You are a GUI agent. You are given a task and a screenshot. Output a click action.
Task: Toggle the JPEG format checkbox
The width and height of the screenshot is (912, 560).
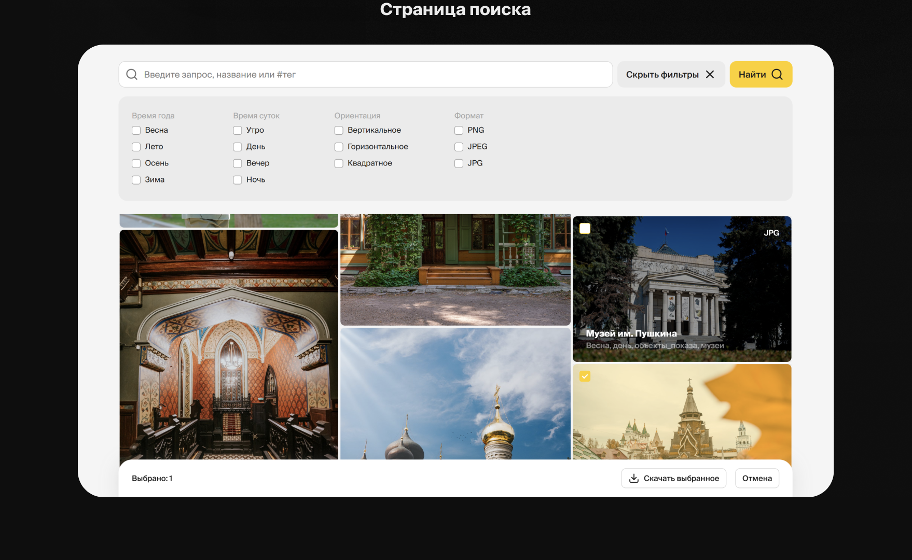point(459,147)
